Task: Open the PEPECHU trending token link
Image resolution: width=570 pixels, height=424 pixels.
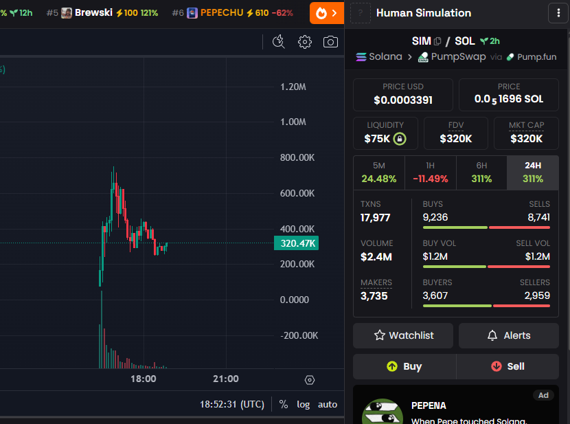Action: point(233,13)
